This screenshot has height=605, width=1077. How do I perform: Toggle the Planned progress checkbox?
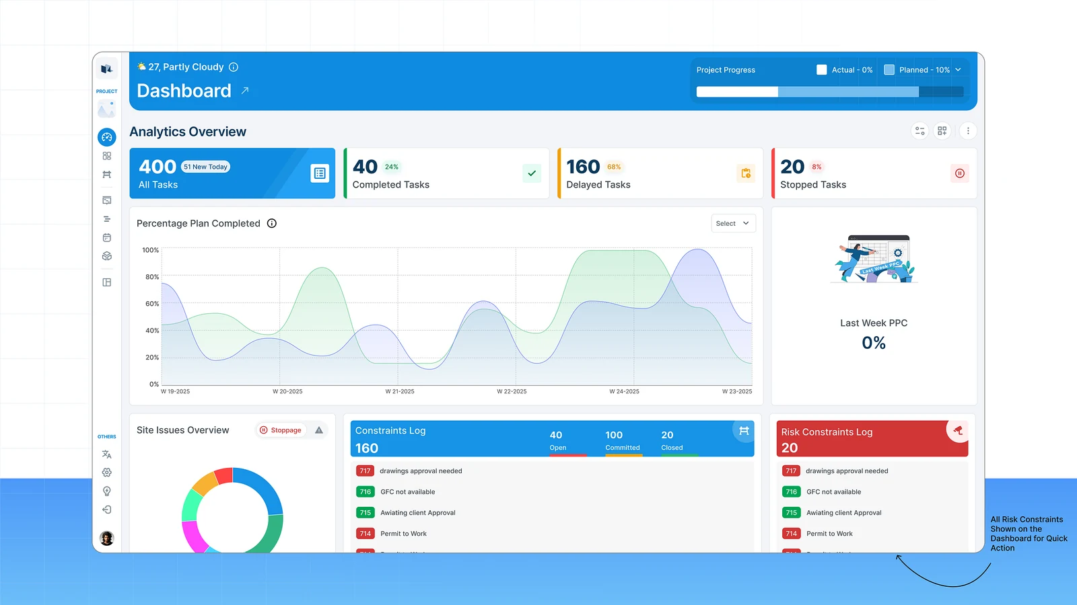coord(889,70)
